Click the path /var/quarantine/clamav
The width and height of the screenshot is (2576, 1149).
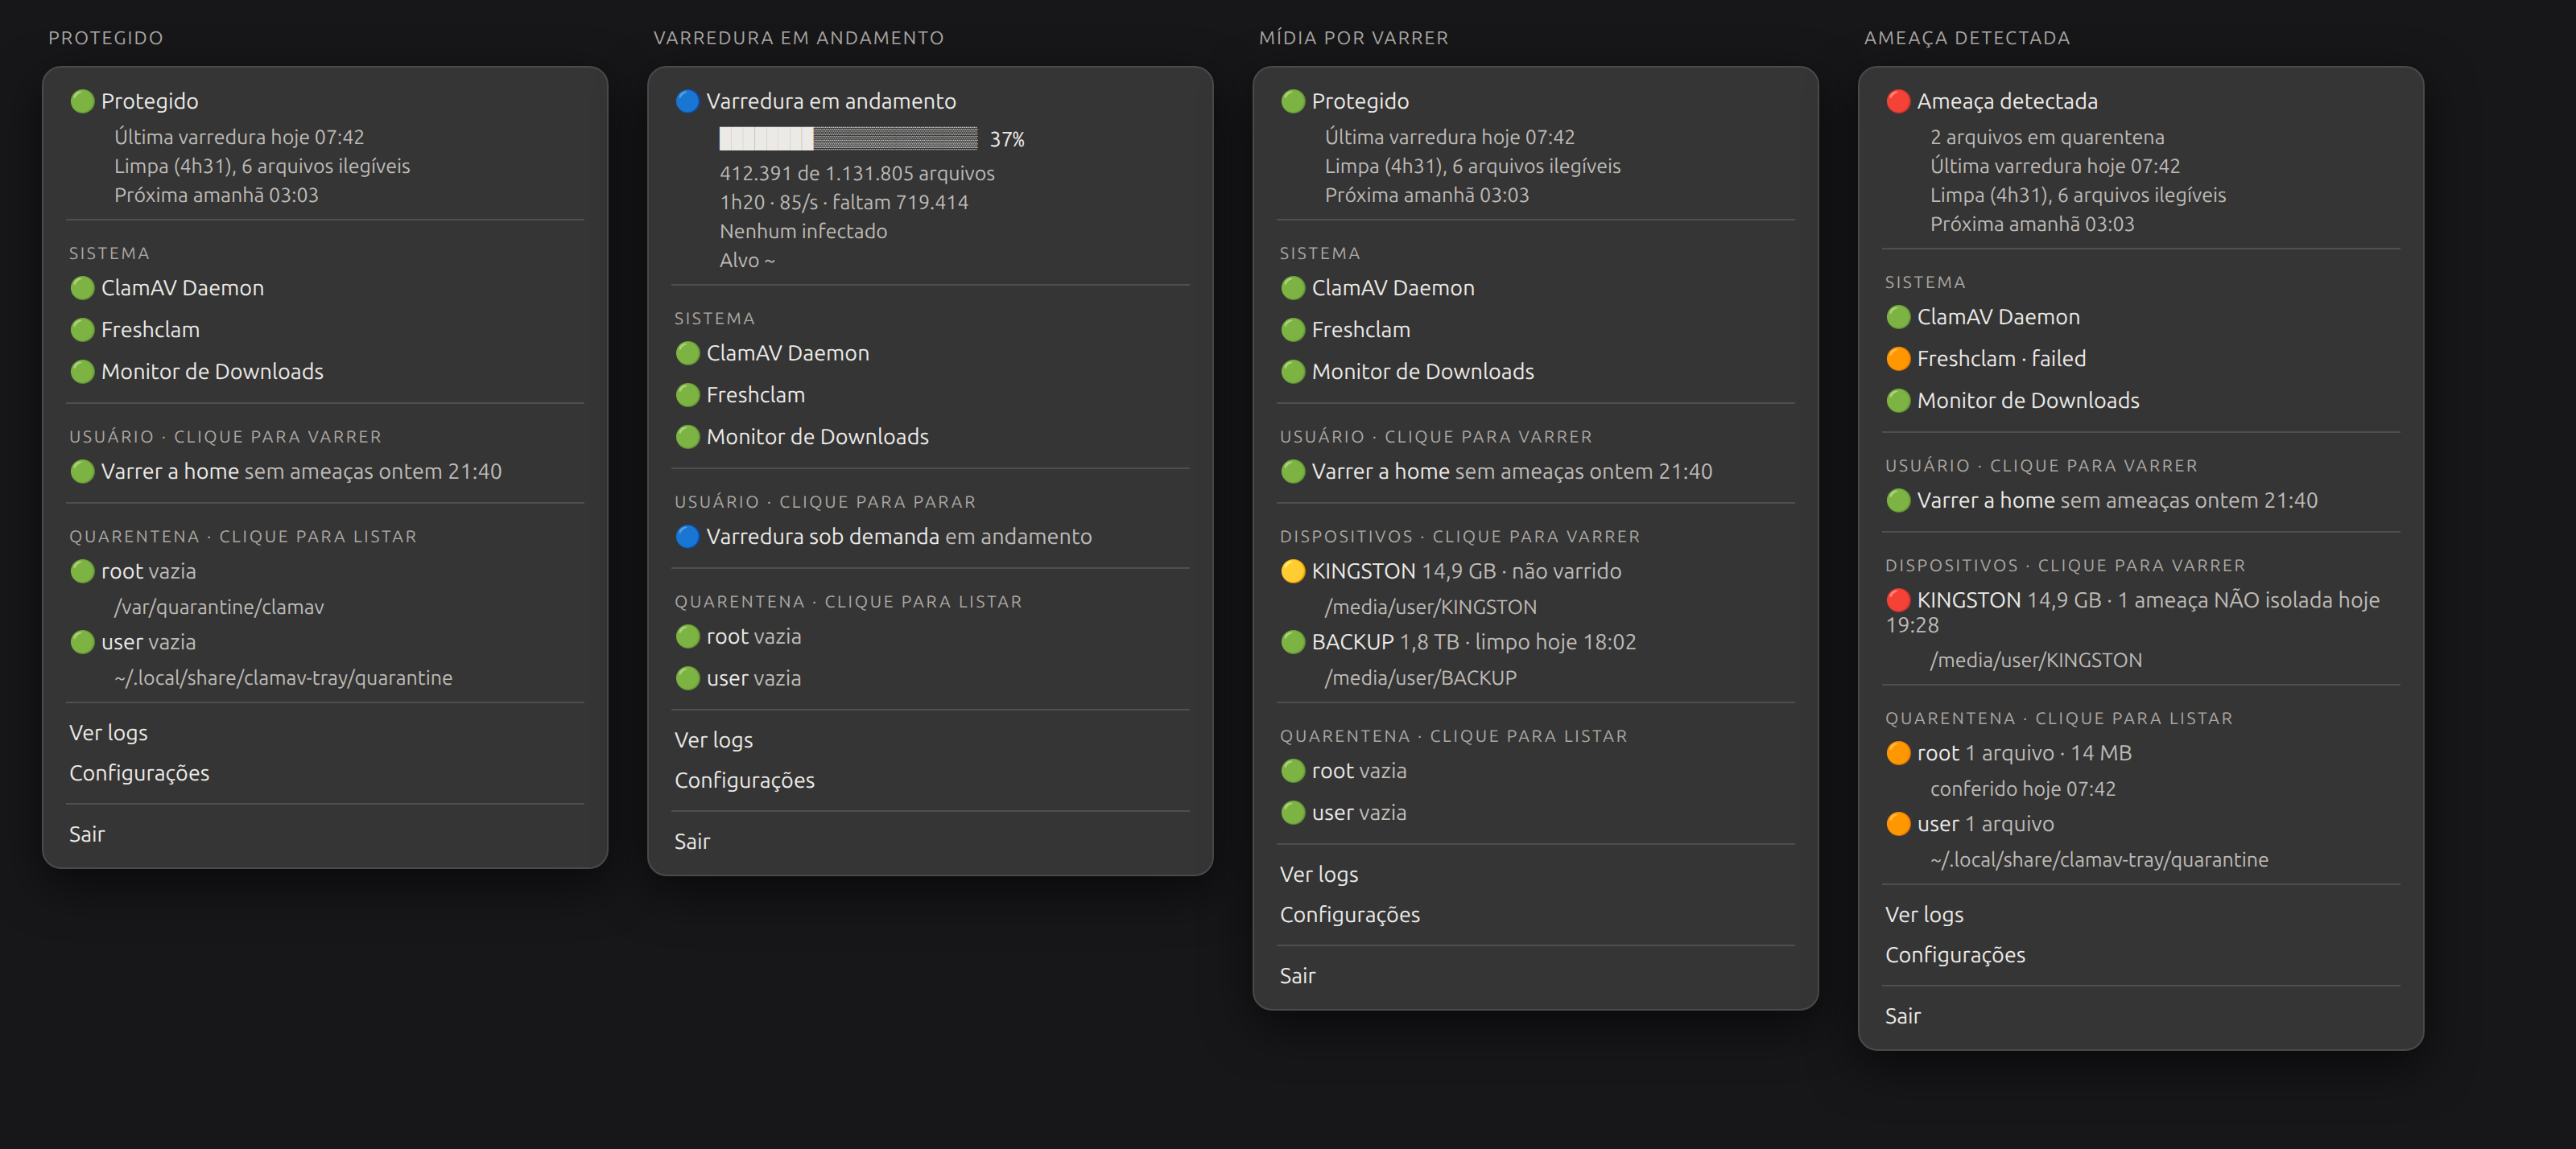219,607
